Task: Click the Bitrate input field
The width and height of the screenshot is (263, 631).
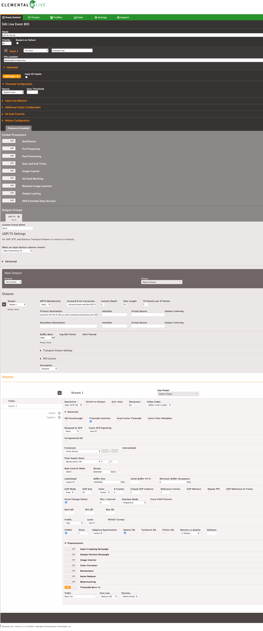Action: tap(102, 472)
